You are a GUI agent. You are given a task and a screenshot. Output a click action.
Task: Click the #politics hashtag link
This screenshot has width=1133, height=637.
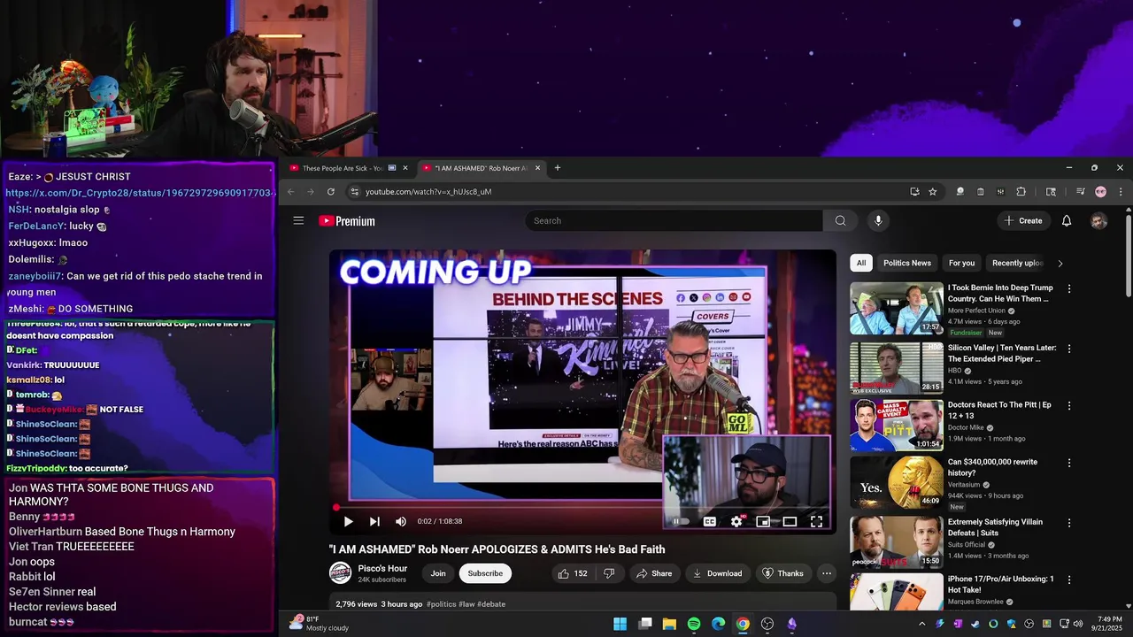click(x=442, y=604)
